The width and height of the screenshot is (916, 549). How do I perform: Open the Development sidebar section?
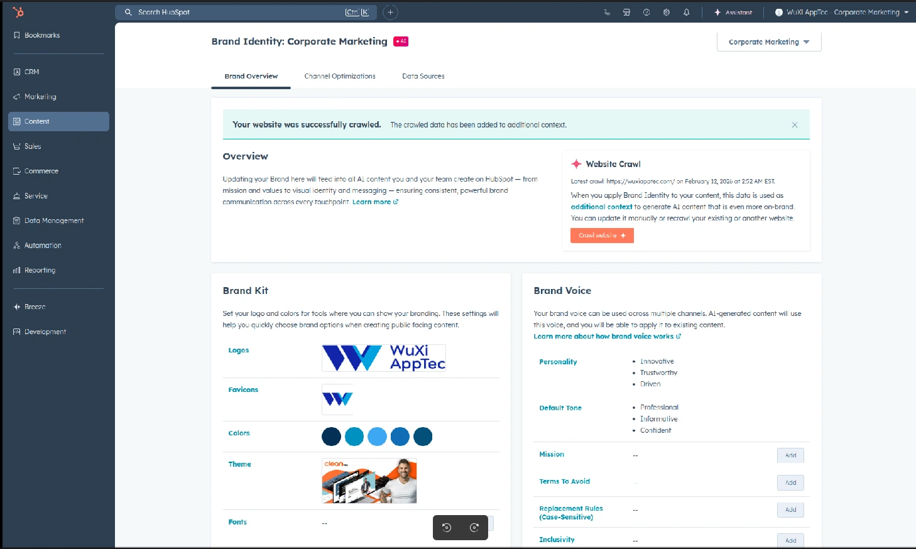(x=58, y=332)
